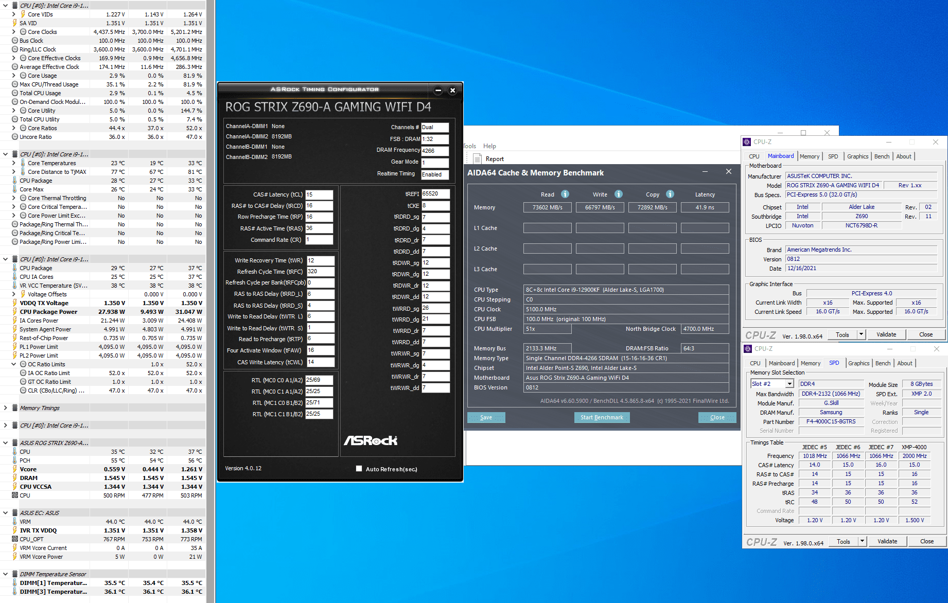The image size is (948, 603).
Task: Click the chip icon beside ASUS ROG STRIX Z690-A group
Action: [14, 443]
